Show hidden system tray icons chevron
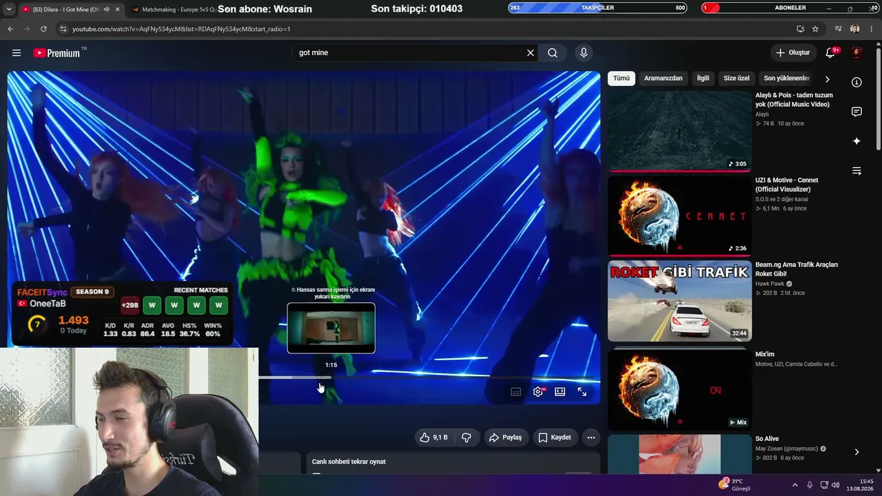Screen dimensions: 882x496 [794, 485]
